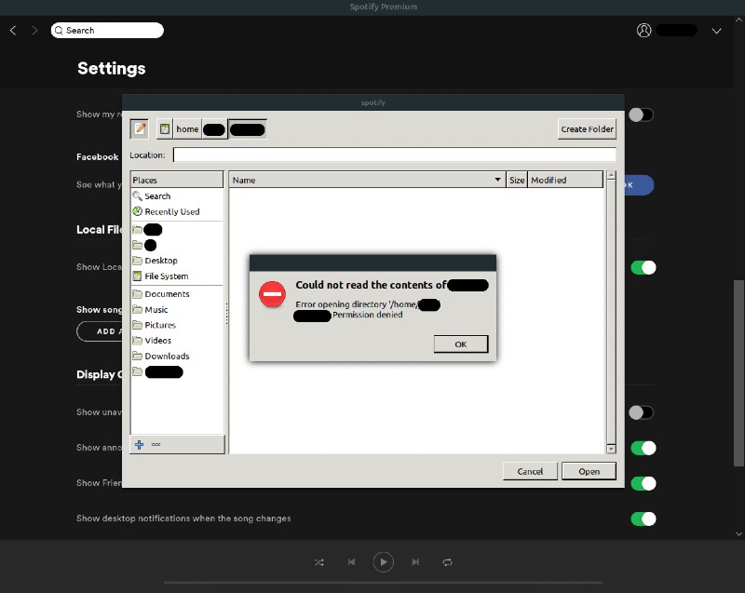The image size is (745, 593).
Task: Click the remove bookmark minus icon
Action: point(156,444)
